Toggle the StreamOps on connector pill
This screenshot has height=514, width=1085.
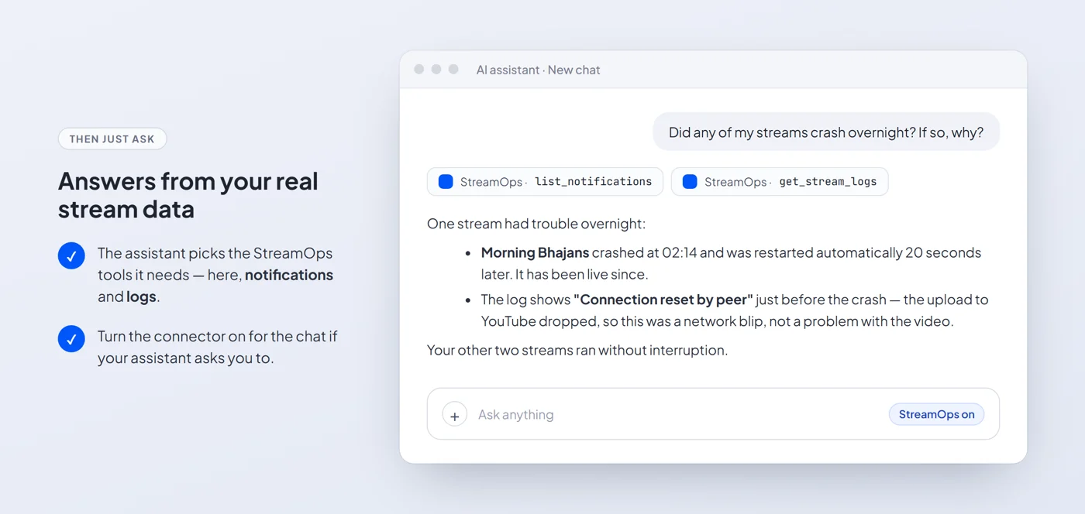click(x=936, y=414)
